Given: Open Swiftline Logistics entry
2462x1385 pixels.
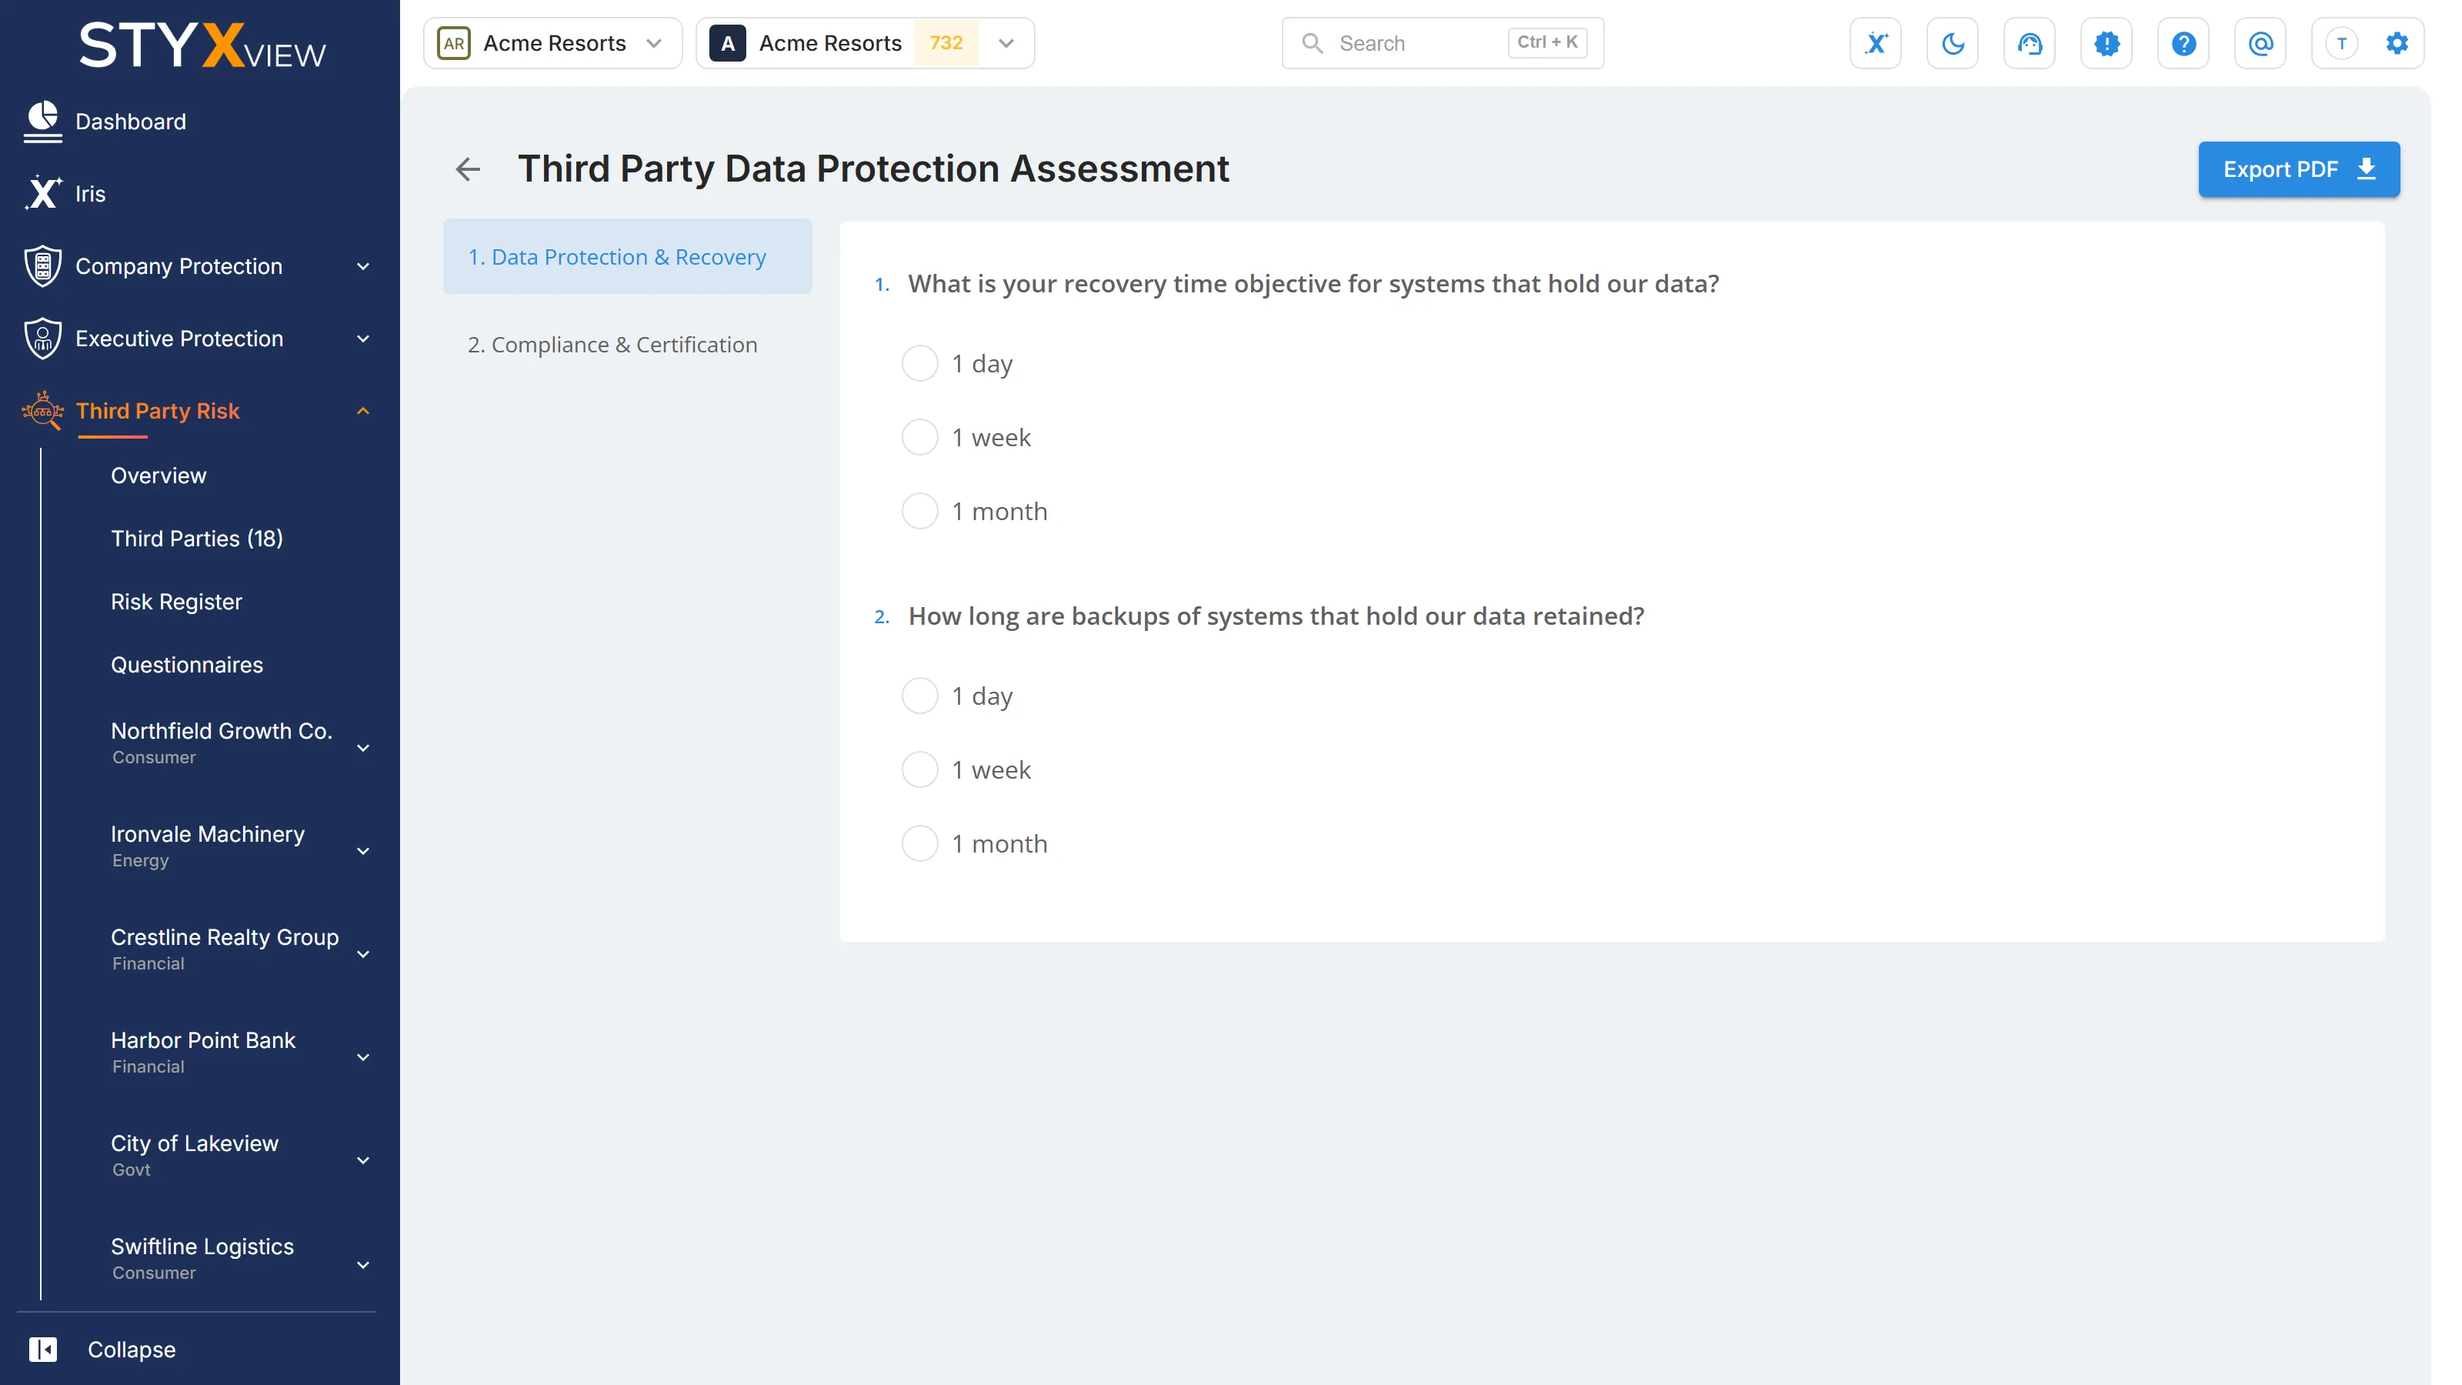Looking at the screenshot, I should [202, 1259].
